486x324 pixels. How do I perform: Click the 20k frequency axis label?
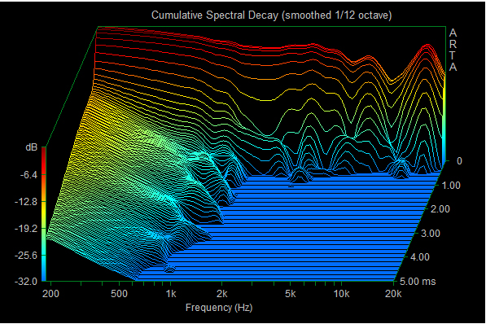tap(393, 294)
